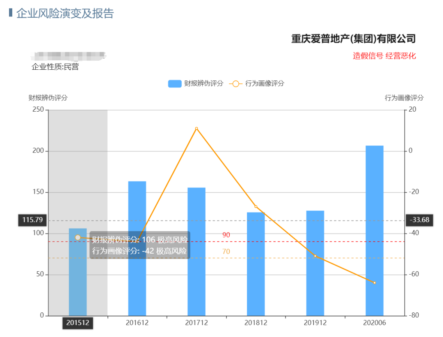Select the 201812 blue bar
443x337 pixels.
[x=256, y=264]
